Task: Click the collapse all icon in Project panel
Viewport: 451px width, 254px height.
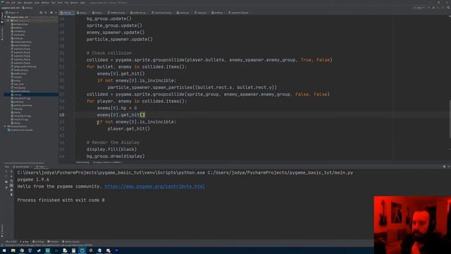Action: (x=46, y=13)
